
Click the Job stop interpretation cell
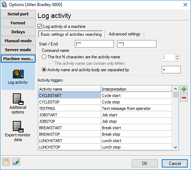(x=136, y=121)
